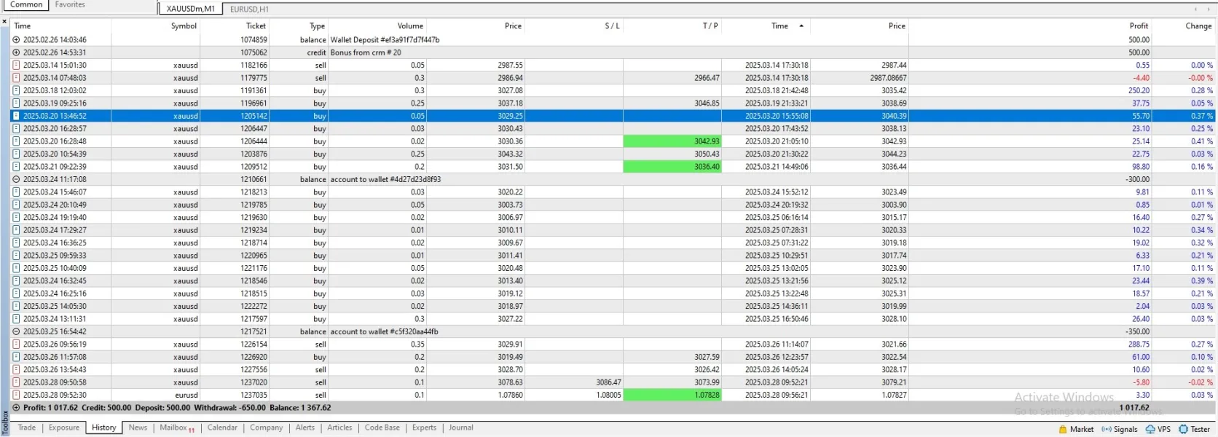Viewport: 1218px width, 437px height.
Task: Click the Wallet Deposit #ef3a91f7d7f447b comment
Action: point(385,40)
